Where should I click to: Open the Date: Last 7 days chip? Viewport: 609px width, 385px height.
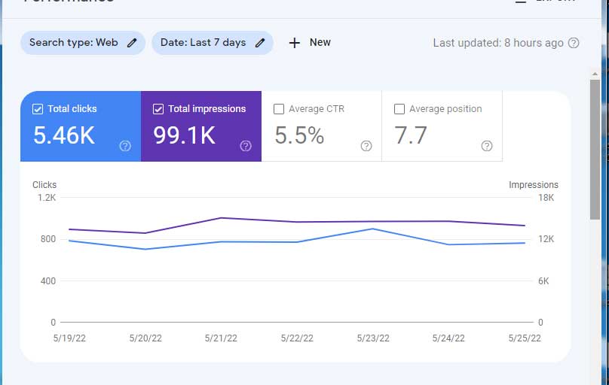213,43
